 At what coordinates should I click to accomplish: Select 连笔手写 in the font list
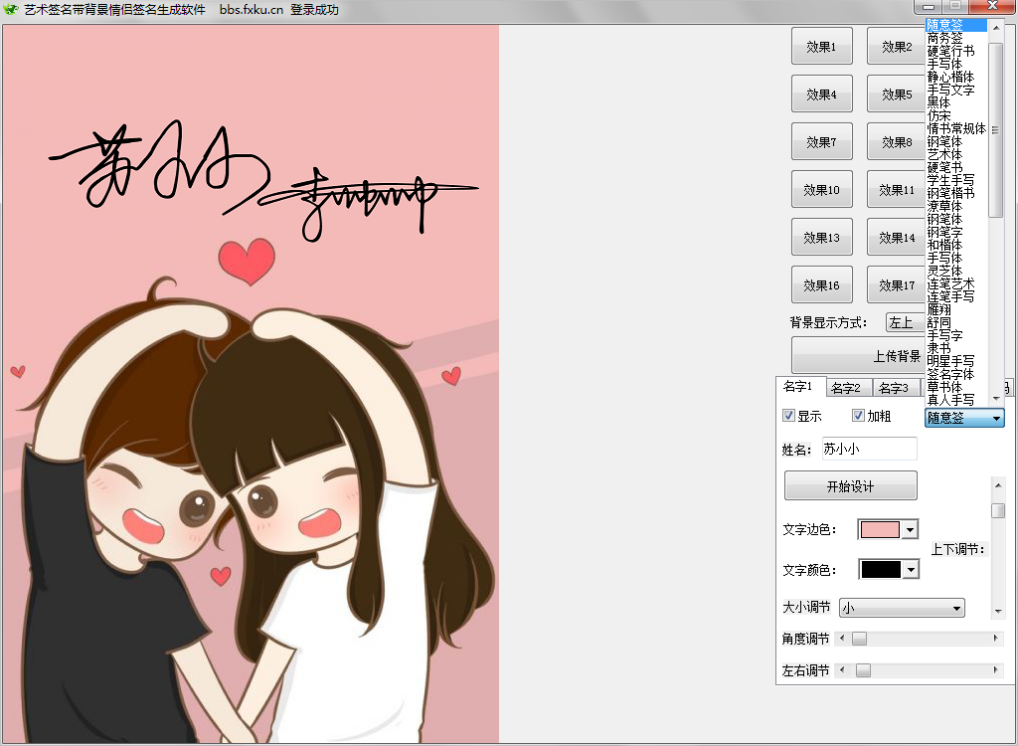point(956,296)
